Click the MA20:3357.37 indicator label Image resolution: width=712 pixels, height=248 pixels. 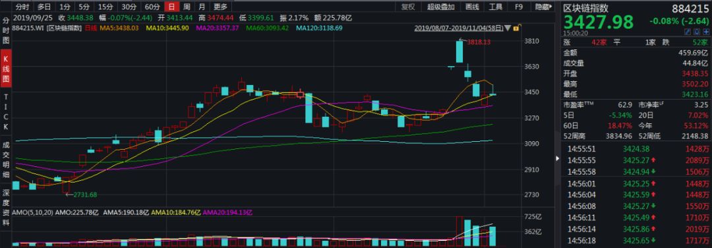218,28
